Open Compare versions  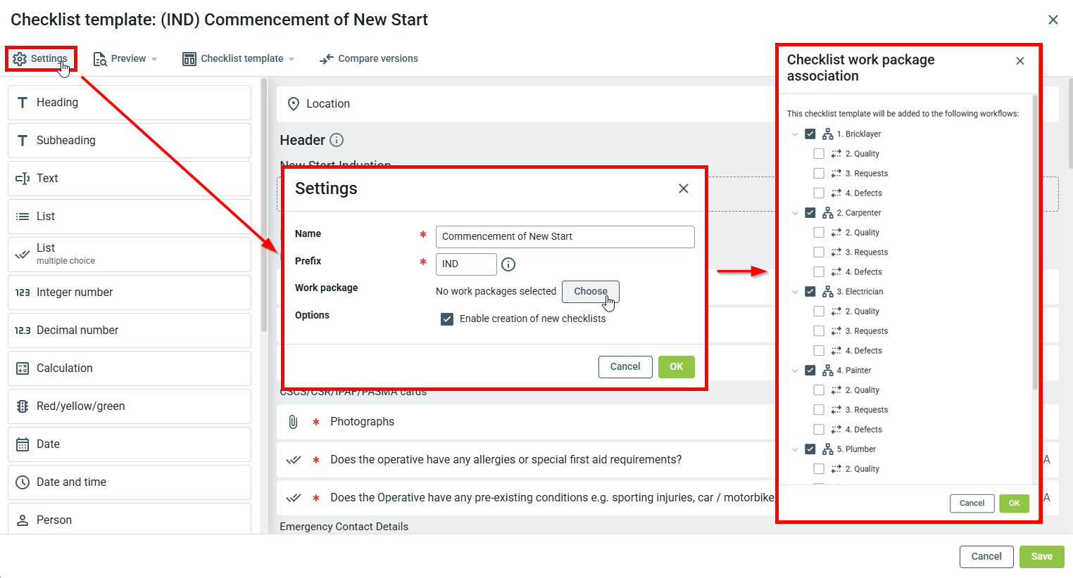[369, 59]
